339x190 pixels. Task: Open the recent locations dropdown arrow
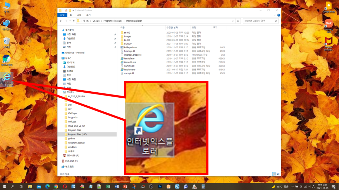coord(70,21)
